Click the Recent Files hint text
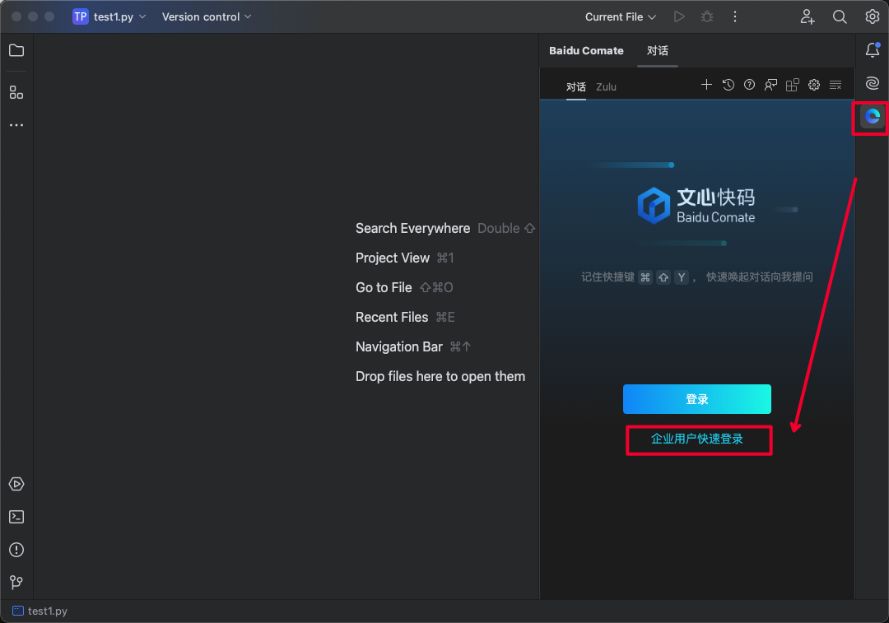 pos(392,317)
